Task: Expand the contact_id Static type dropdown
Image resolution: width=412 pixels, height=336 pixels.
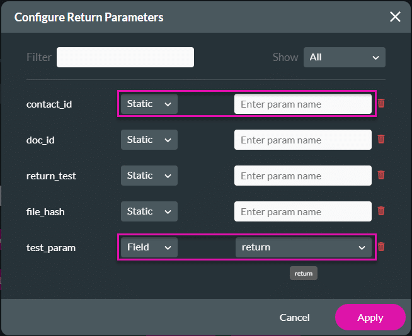Action: pyautogui.click(x=149, y=104)
